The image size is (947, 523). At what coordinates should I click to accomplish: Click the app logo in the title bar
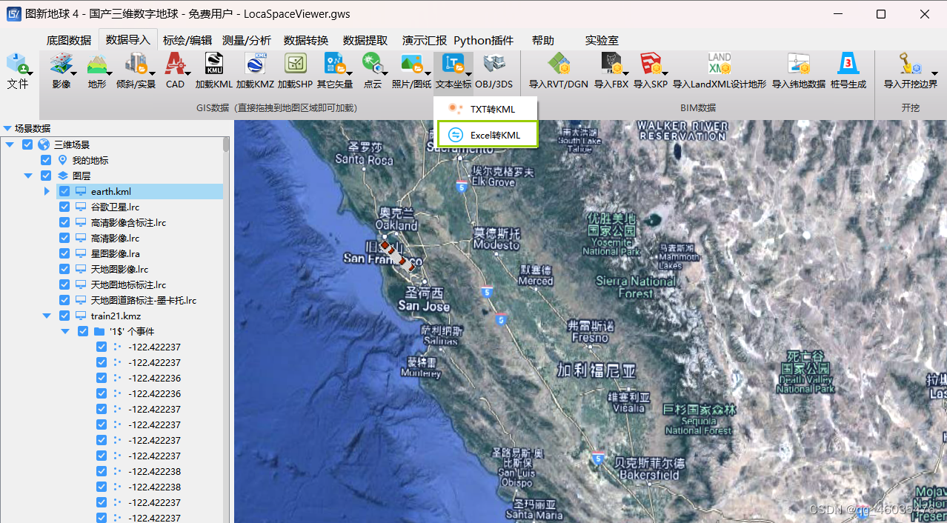(x=13, y=14)
